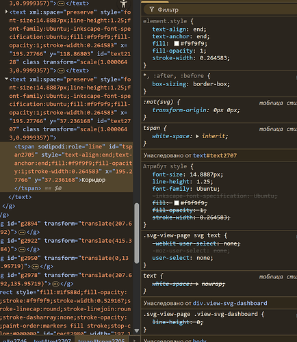Image resolution: width=297 pixels, height=342 pixels.
Task: Open struck-through fill swatch in style attribute
Action: pos(177,203)
